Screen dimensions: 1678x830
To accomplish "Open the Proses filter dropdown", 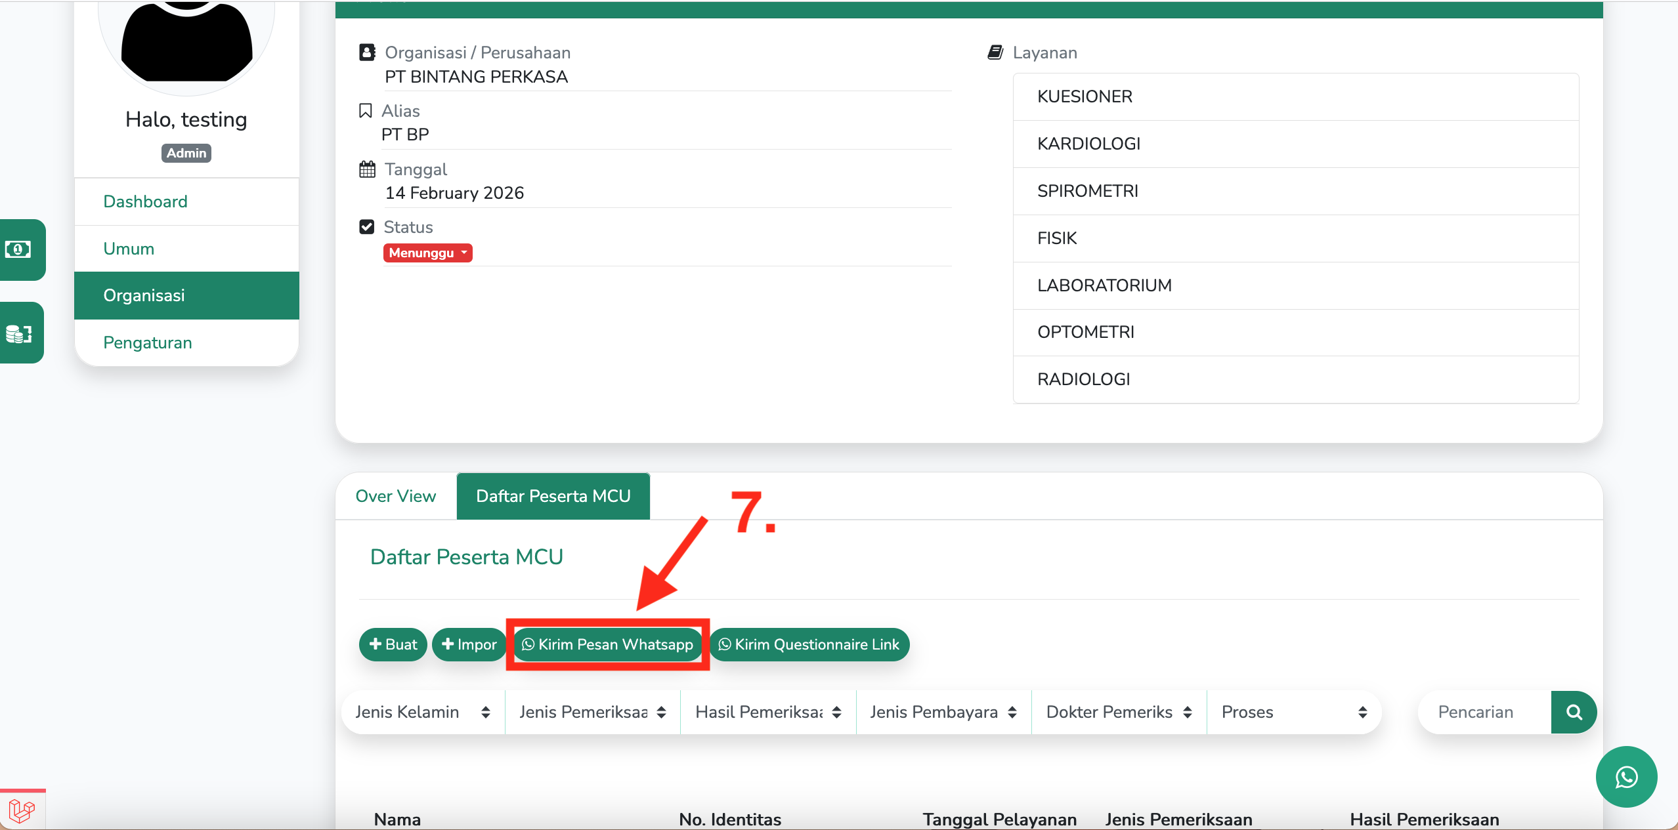I will coord(1293,712).
